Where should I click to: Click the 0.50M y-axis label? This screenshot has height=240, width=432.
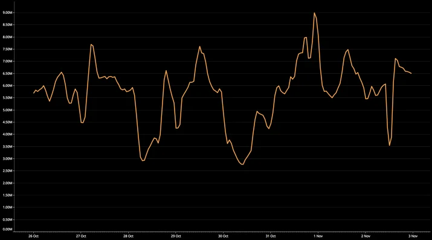tap(7, 219)
